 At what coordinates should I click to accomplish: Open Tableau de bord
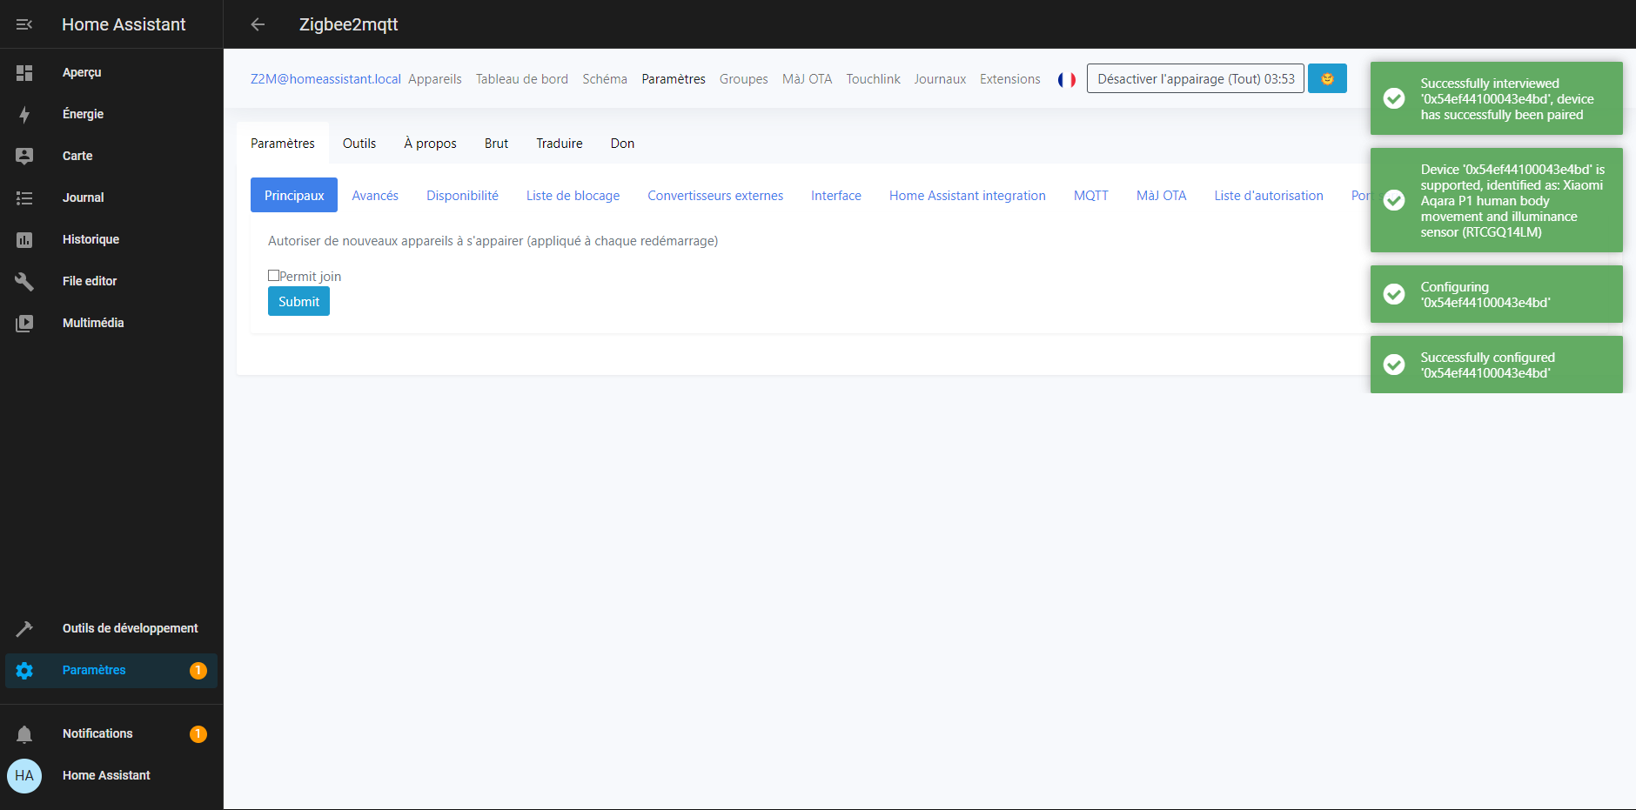[522, 79]
